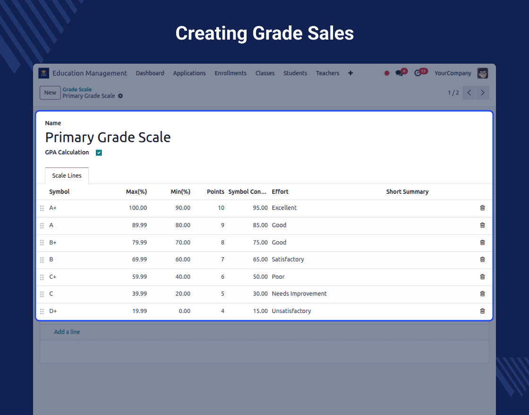Delete the B scale line

point(482,259)
